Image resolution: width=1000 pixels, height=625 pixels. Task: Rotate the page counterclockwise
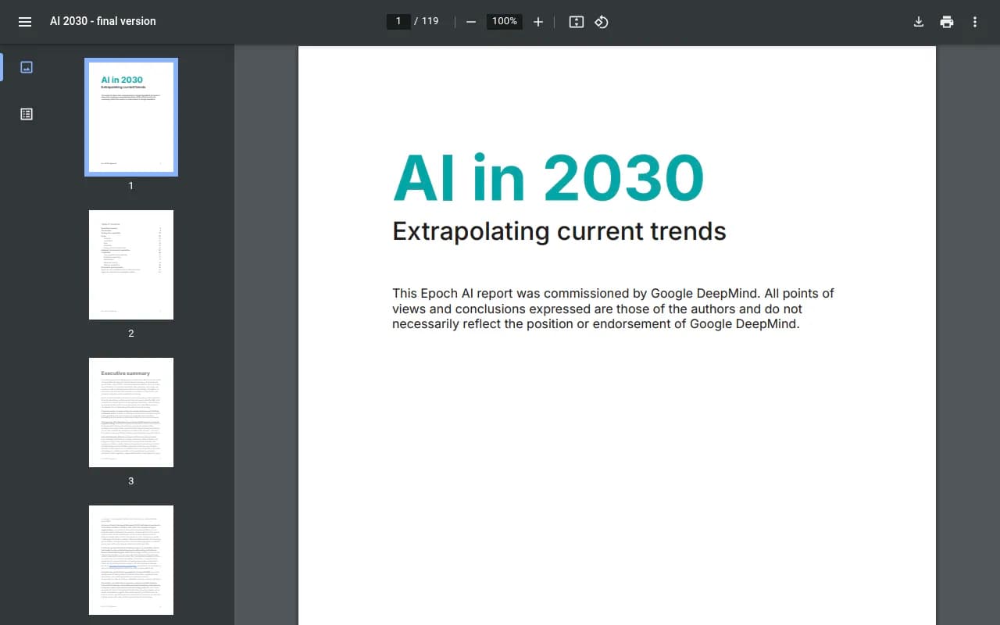[x=602, y=22]
